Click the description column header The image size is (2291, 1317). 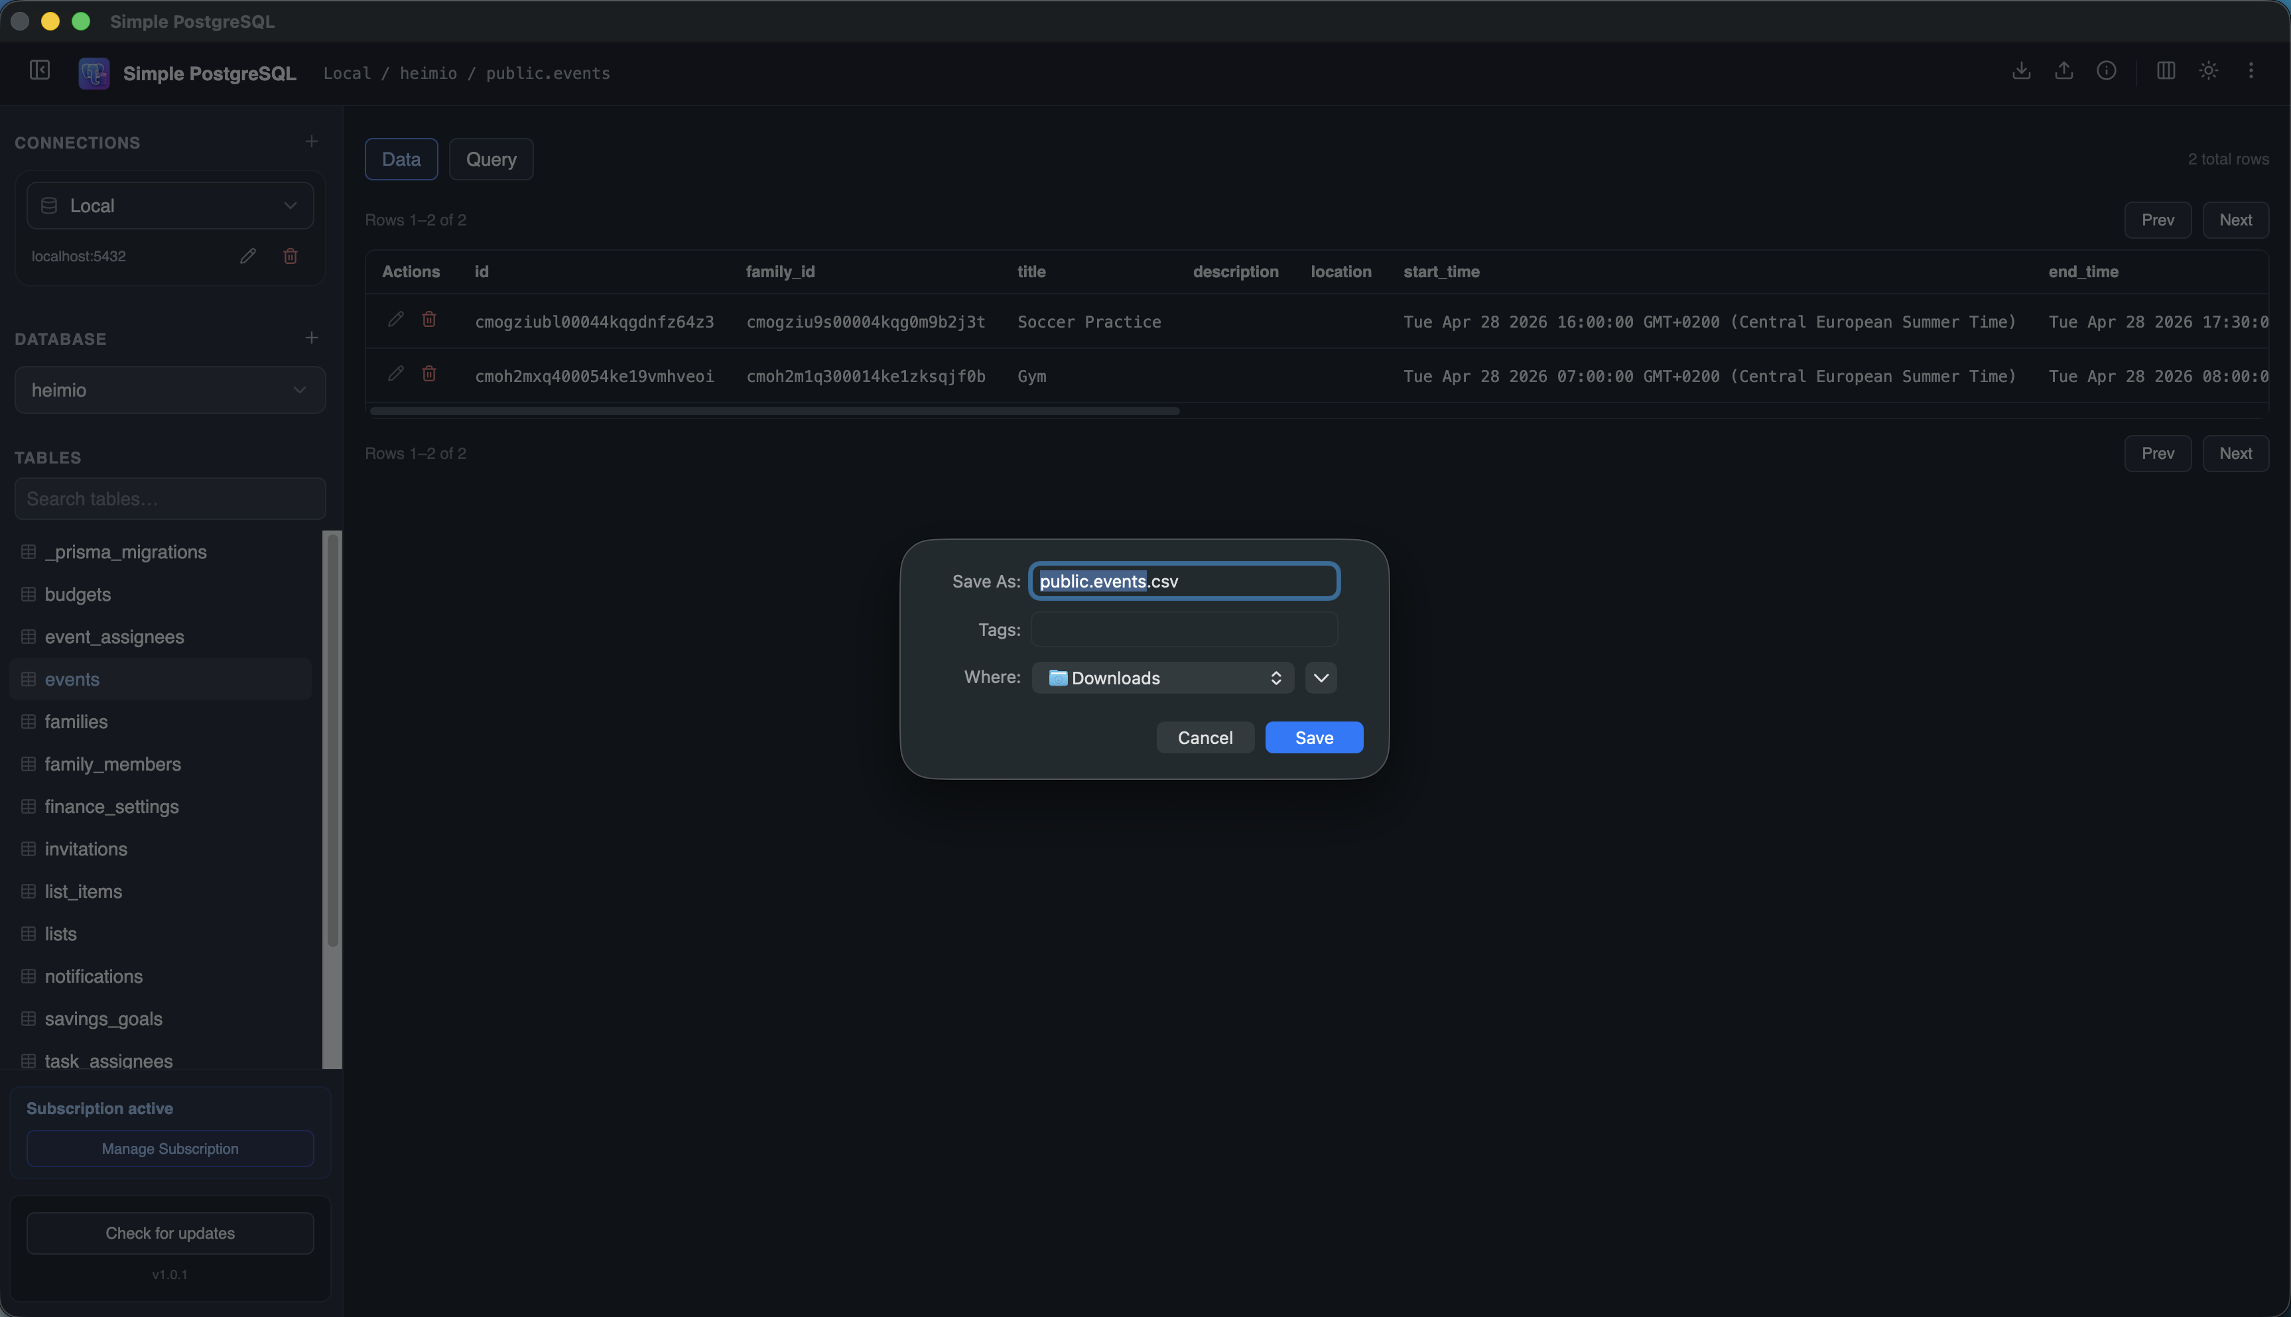[x=1236, y=271]
